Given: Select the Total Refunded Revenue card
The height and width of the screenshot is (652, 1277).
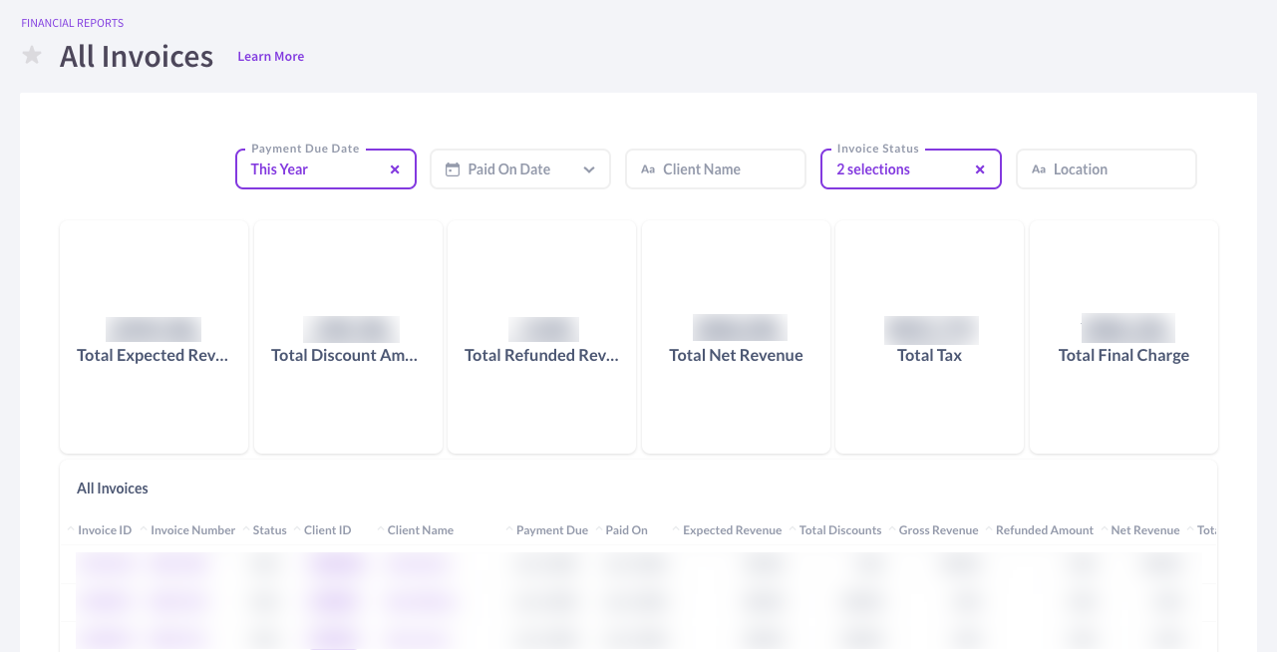Looking at the screenshot, I should [x=541, y=337].
